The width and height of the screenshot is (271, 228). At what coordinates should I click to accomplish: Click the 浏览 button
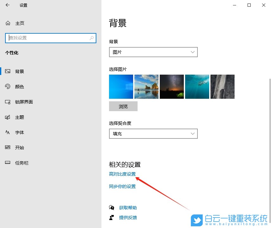coord(123,106)
